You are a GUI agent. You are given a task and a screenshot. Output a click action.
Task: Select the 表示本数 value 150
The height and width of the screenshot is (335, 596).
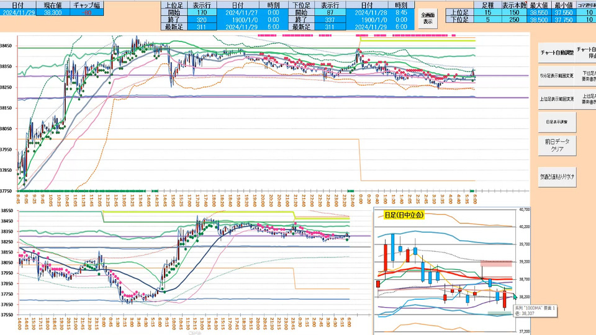[514, 12]
